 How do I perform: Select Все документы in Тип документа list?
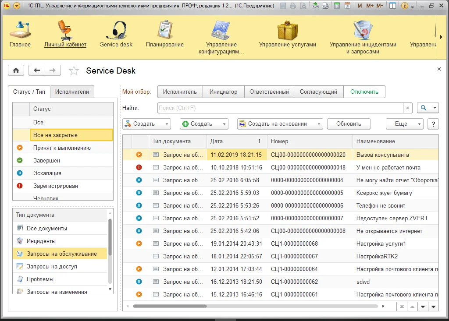pos(60,228)
